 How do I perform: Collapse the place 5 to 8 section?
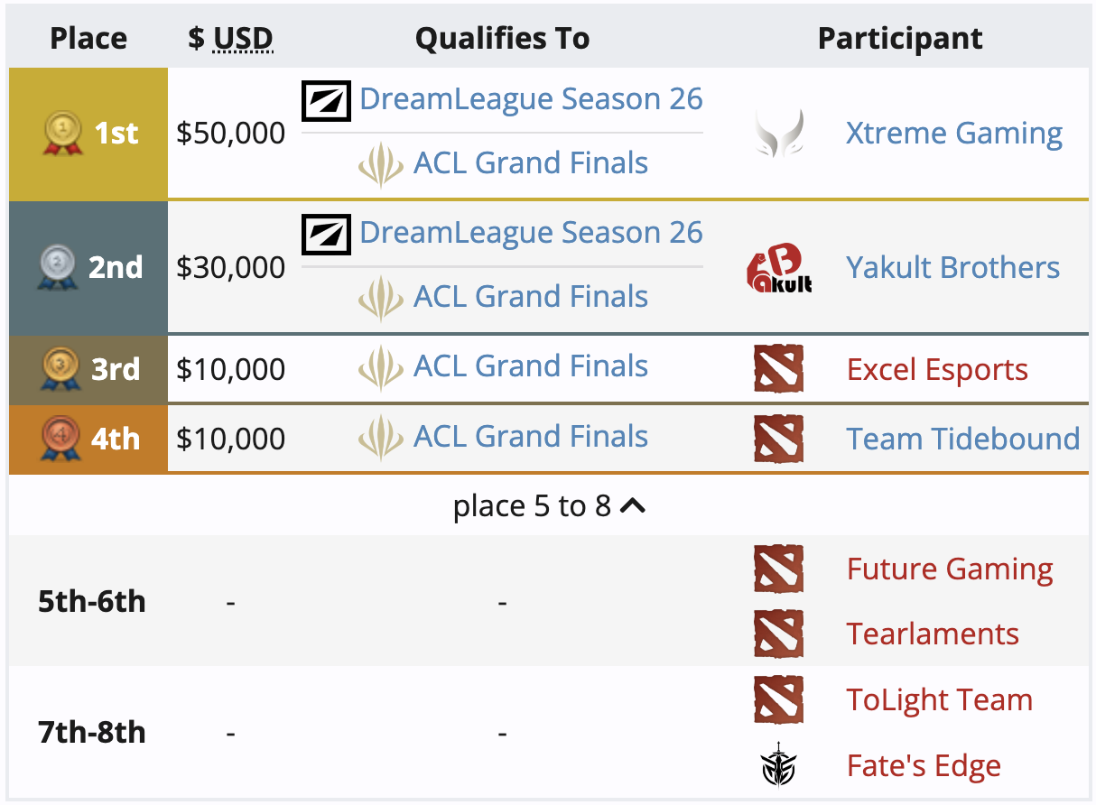pyautogui.click(x=549, y=506)
